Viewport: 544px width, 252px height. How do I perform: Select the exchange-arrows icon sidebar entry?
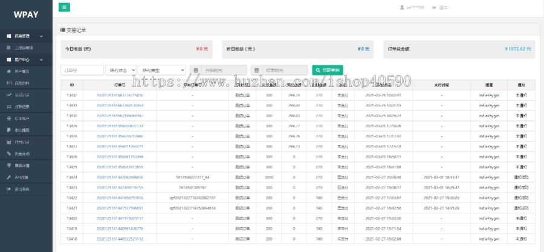[8, 106]
